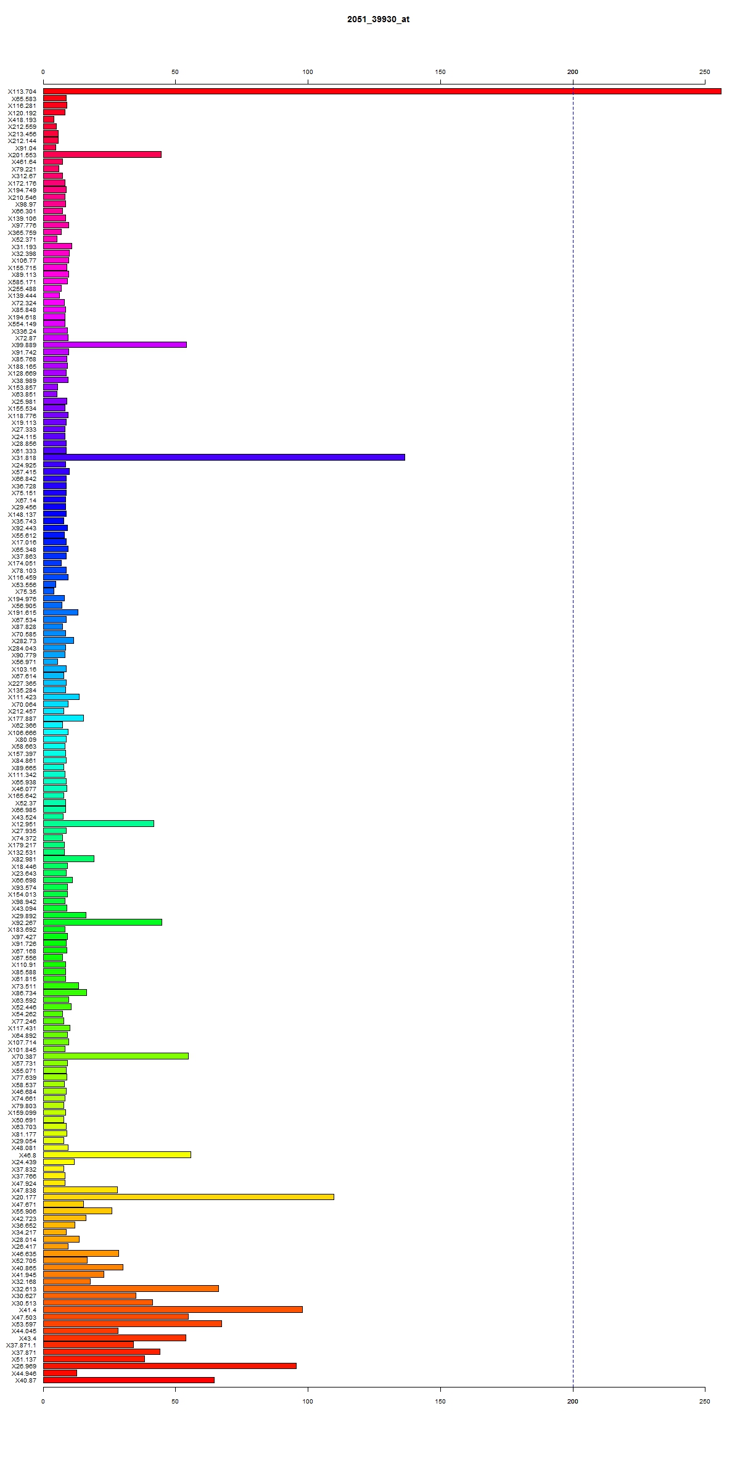Viewport: 740px width, 1480px height.
Task: Select the X99.889 label
Action: [x=24, y=345]
